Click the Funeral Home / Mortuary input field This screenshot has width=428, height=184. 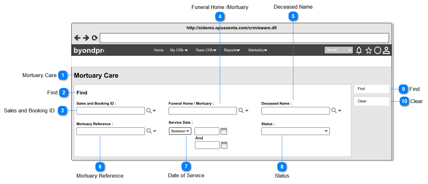click(203, 111)
